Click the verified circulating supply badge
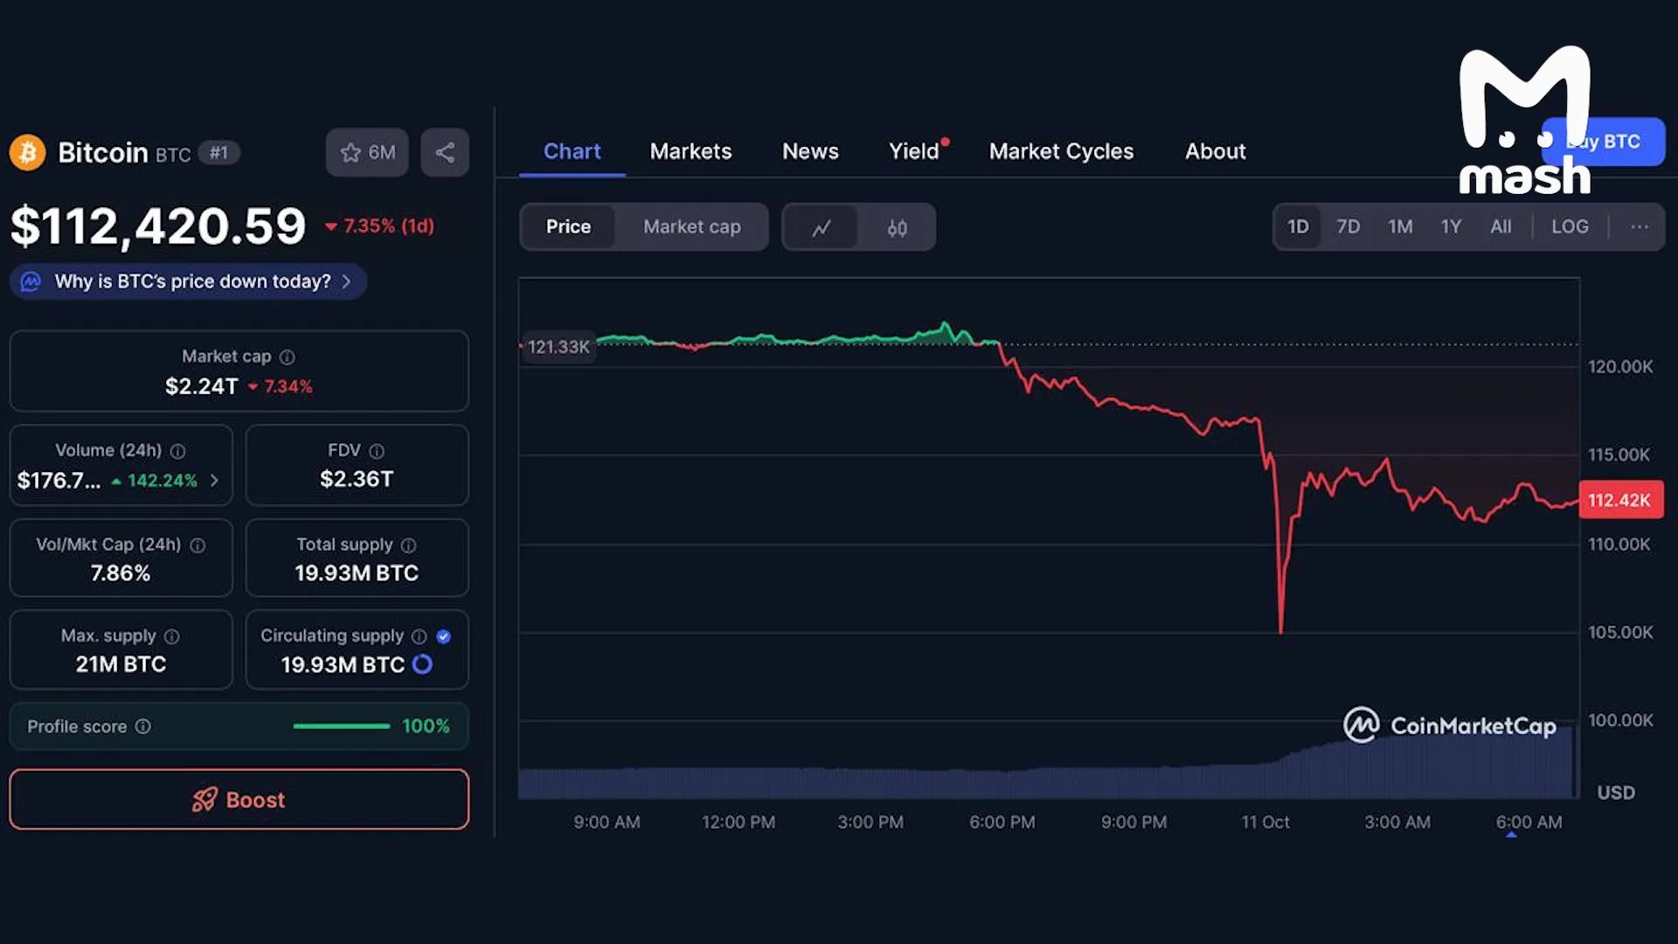The height and width of the screenshot is (944, 1678). coord(443,636)
